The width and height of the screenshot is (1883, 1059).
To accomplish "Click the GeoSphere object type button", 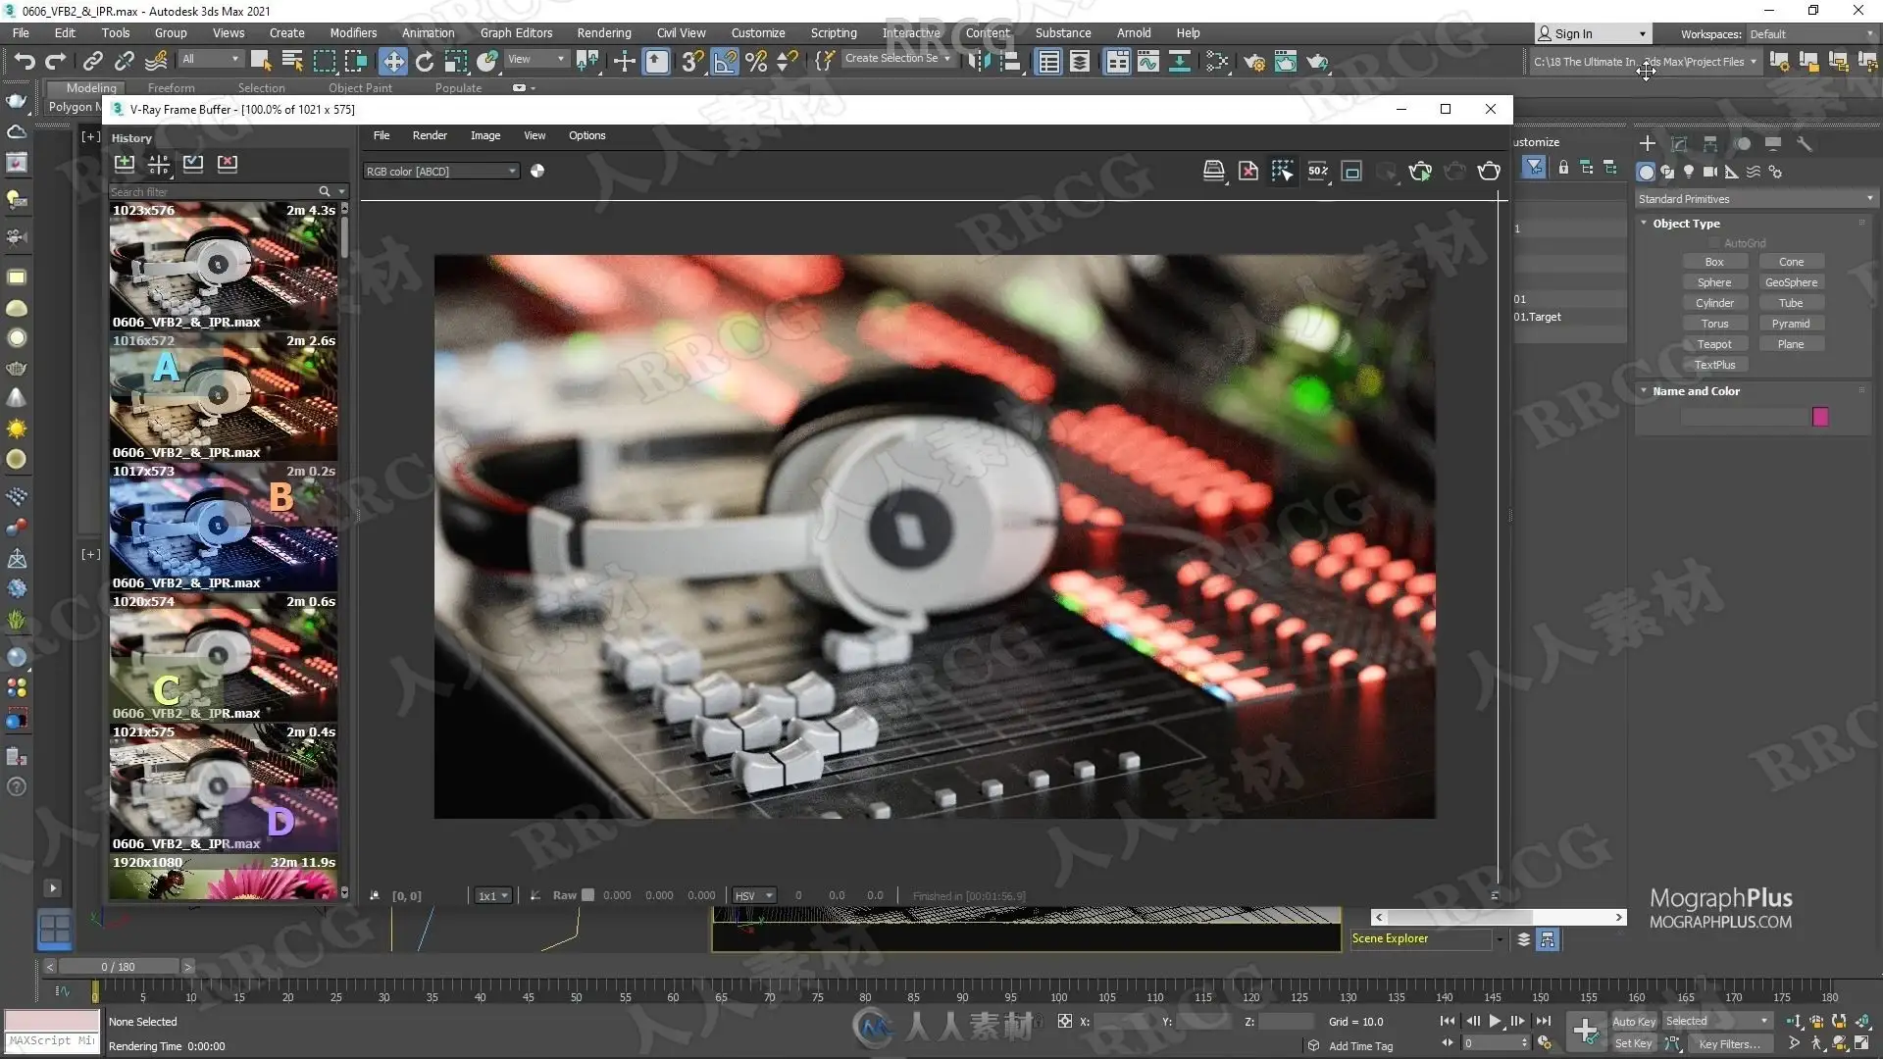I will pos(1791,282).
